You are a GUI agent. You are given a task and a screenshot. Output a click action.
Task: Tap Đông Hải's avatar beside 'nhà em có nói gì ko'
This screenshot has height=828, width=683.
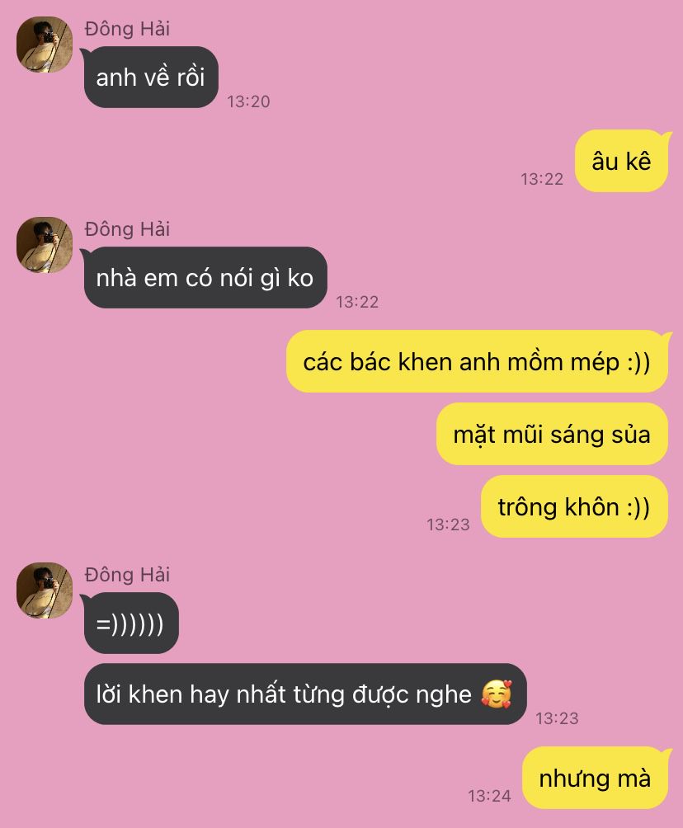(x=45, y=245)
